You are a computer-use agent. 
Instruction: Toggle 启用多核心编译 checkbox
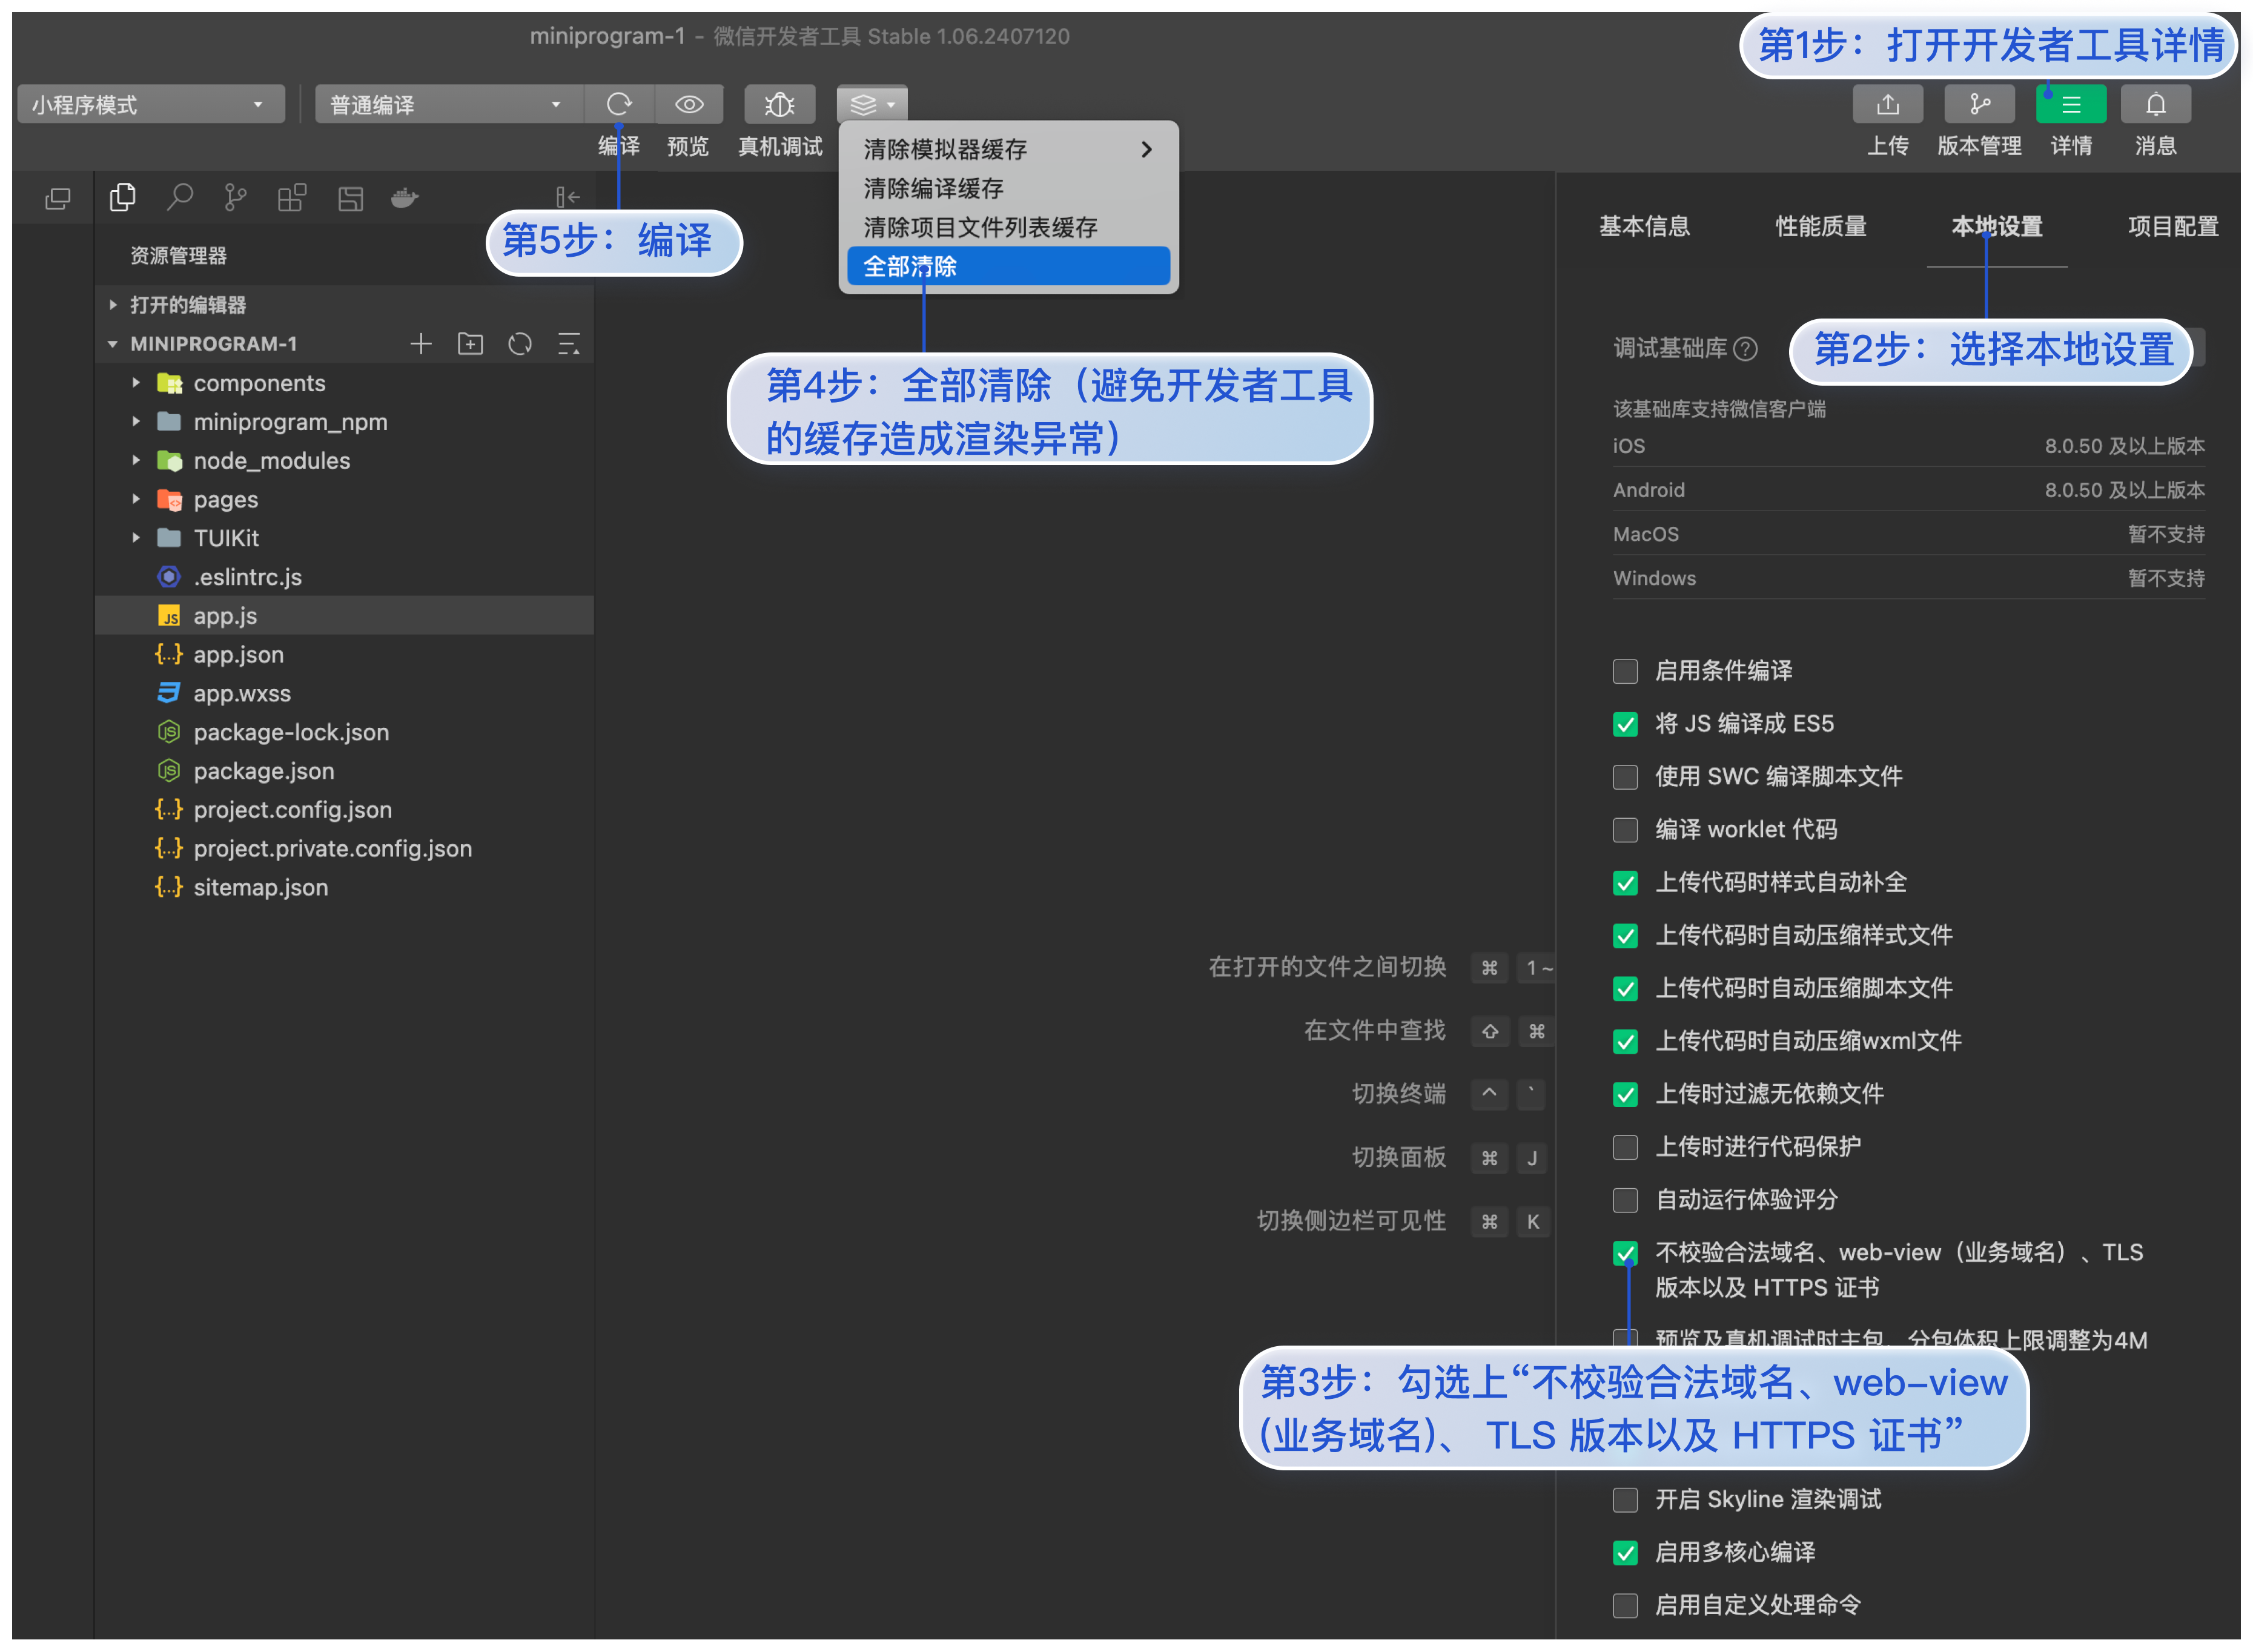tap(1624, 1553)
